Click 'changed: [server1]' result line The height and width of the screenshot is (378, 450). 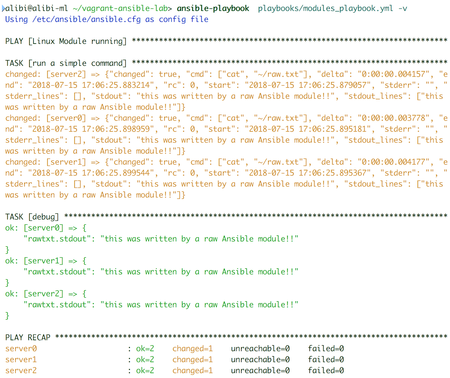45,162
